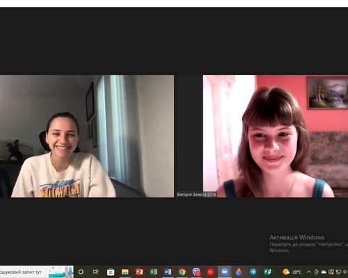Switch to Excel in the taskbar
This screenshot has width=348, height=278.
[x=154, y=272]
